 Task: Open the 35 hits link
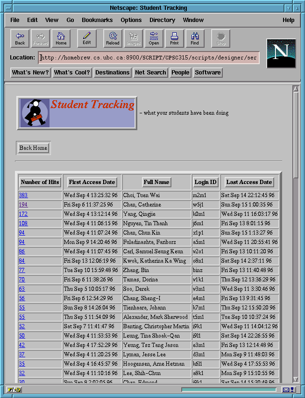[x=22, y=364]
